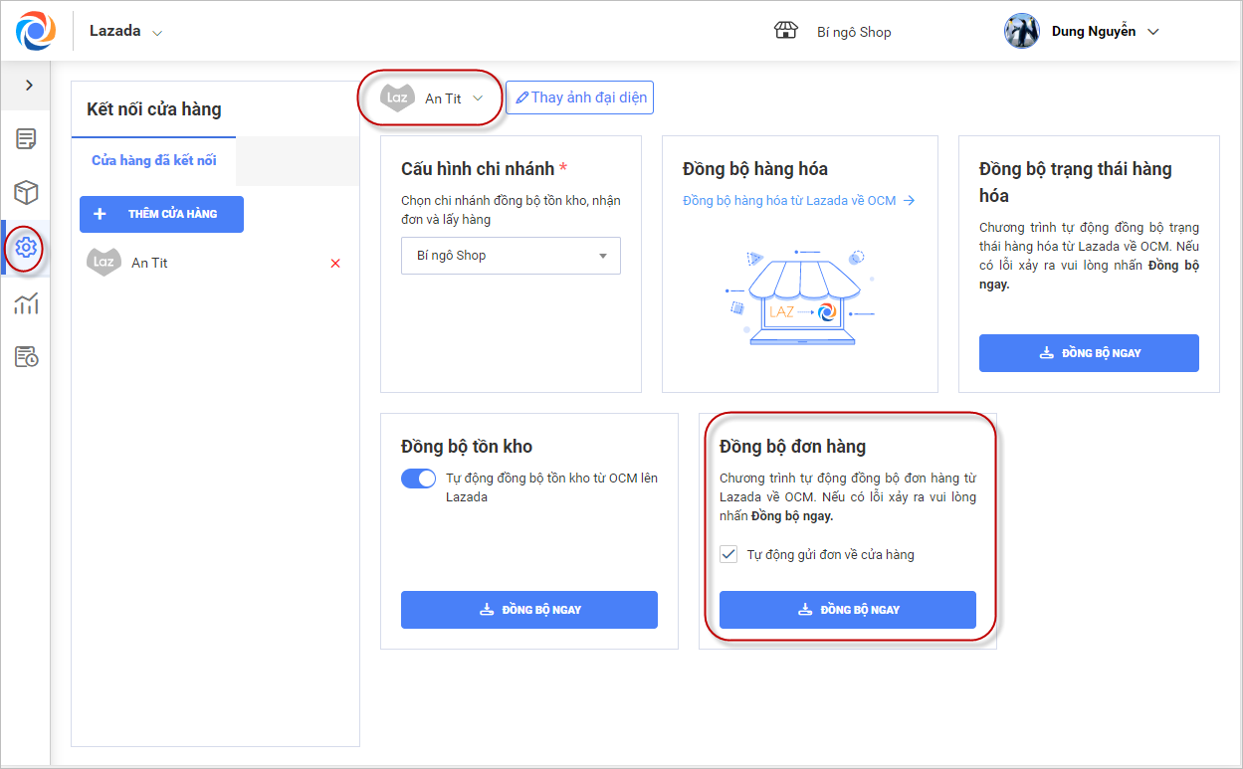Select An Tit in connected stores list

(149, 264)
